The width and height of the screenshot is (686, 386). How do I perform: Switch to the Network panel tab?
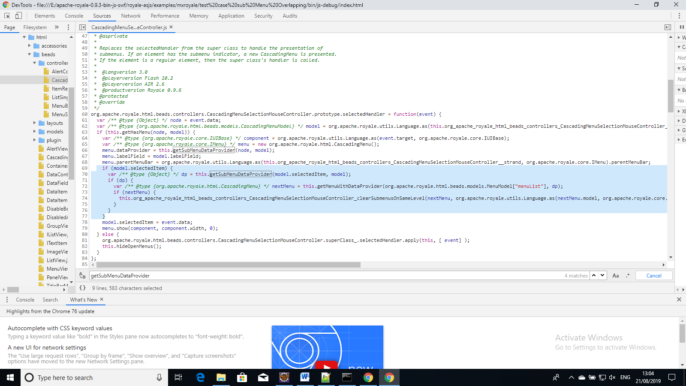tap(131, 16)
